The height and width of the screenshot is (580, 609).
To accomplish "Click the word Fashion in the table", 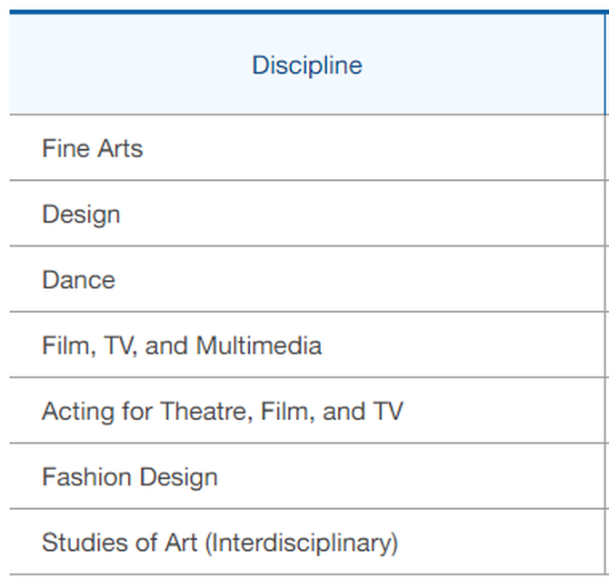I will coord(86,476).
